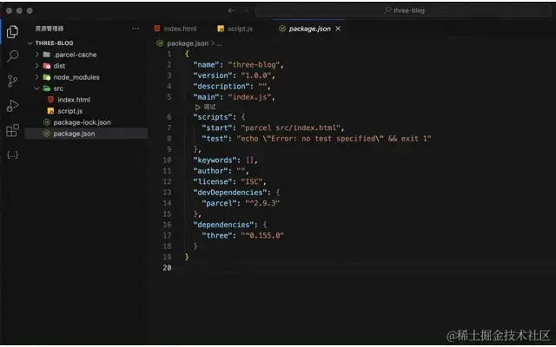Viewport: 556px width, 347px height.
Task: Collapse the THREE-BLOG root folder
Action: (30, 43)
